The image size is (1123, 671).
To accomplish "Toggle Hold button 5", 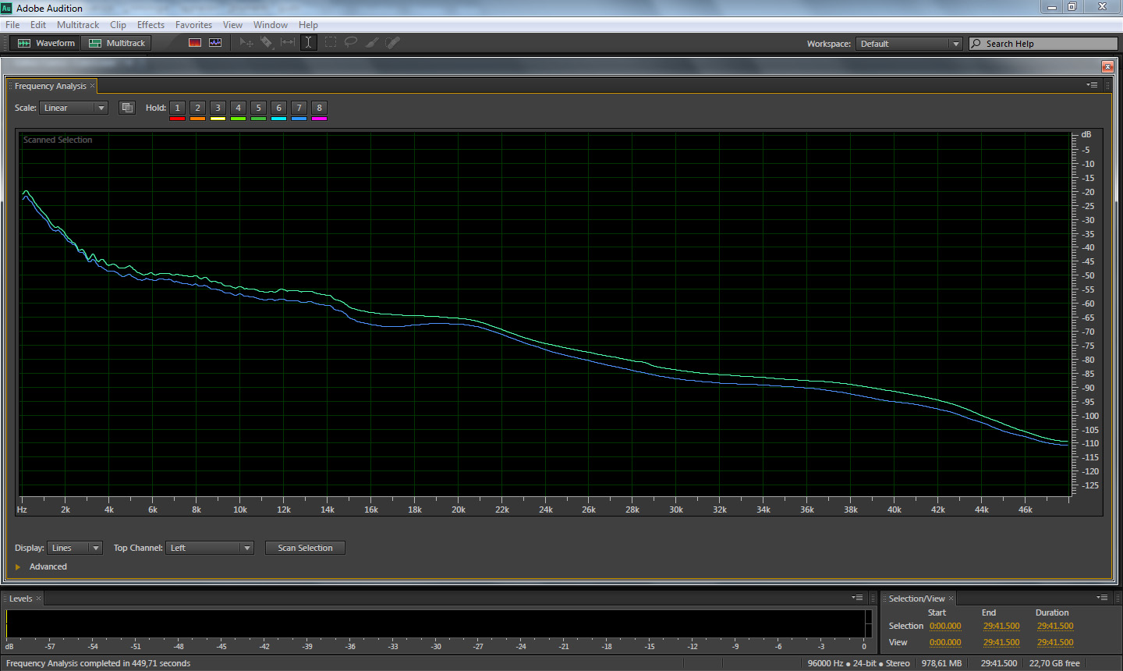I will [258, 108].
